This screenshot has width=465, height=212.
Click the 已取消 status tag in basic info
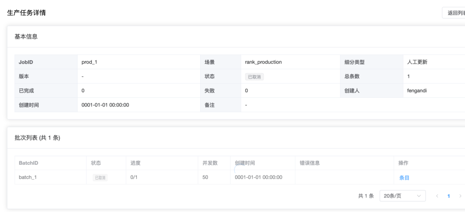pyautogui.click(x=254, y=77)
